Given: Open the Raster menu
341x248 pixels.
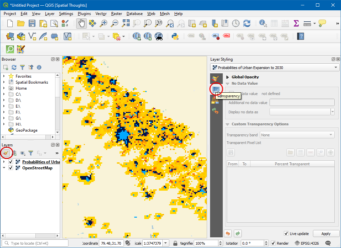Looking at the screenshot, I should [116, 14].
